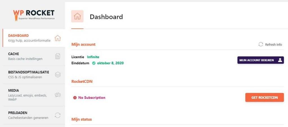Click the user icon on account button
This screenshot has height=127, width=288.
pos(280,60)
